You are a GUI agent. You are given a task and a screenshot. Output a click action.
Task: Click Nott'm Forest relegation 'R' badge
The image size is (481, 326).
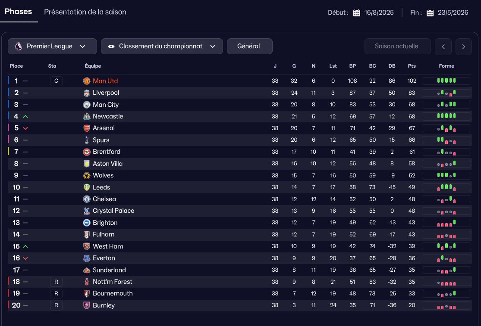click(56, 282)
